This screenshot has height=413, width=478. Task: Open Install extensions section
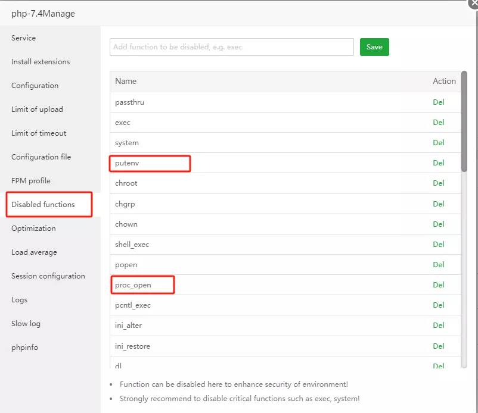pyautogui.click(x=41, y=62)
